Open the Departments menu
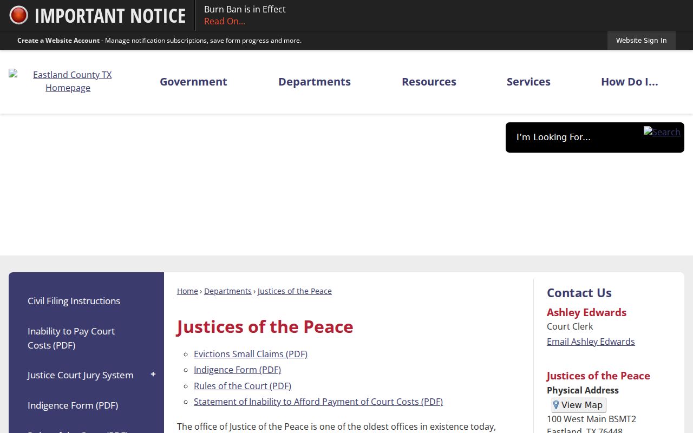Screen dimensions: 693x433 tap(315, 82)
